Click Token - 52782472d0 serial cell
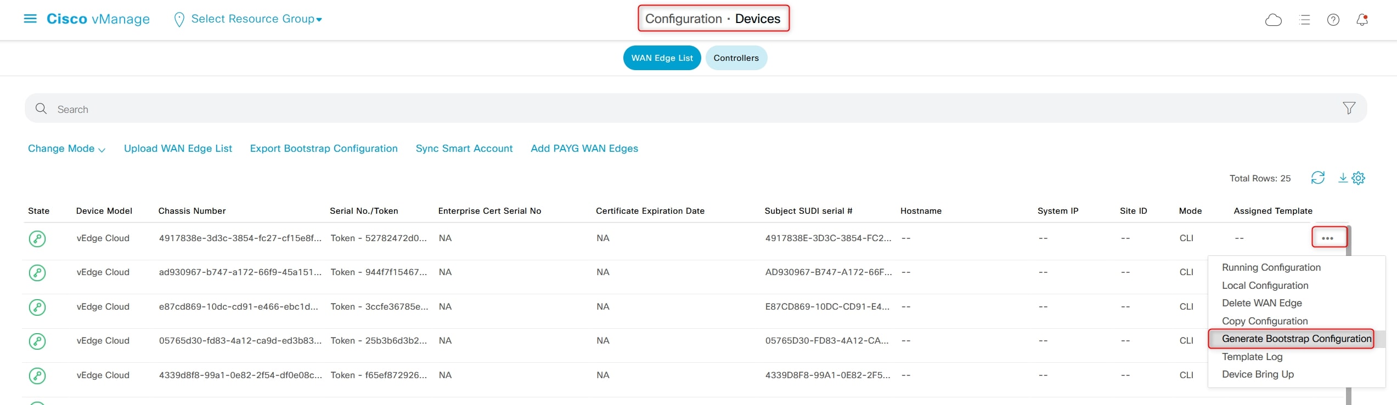 click(379, 238)
